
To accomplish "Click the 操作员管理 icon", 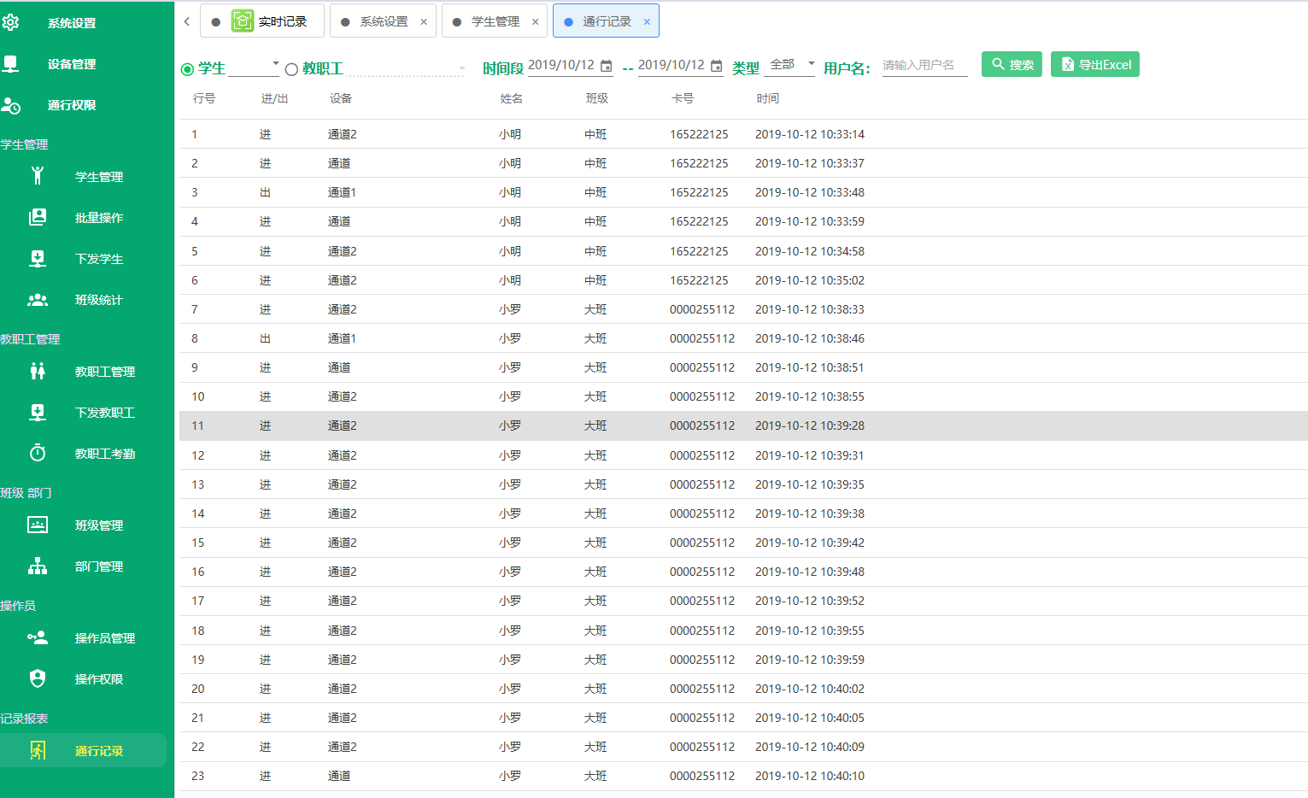I will (38, 637).
